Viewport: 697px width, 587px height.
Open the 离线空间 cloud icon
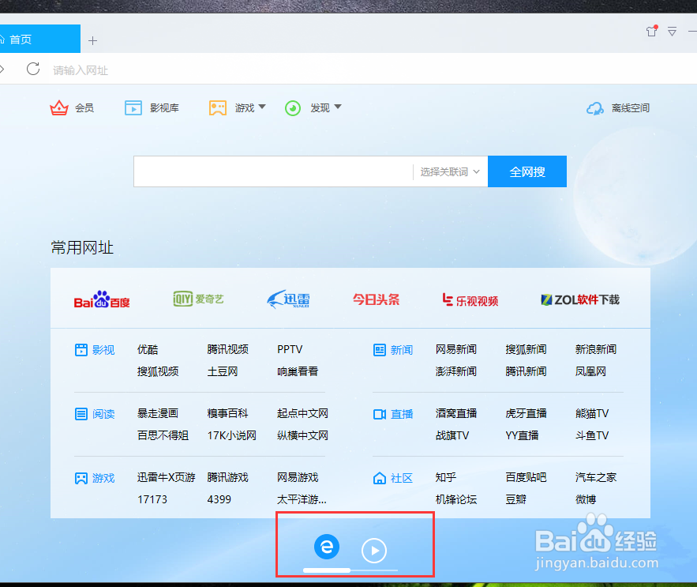click(x=594, y=108)
